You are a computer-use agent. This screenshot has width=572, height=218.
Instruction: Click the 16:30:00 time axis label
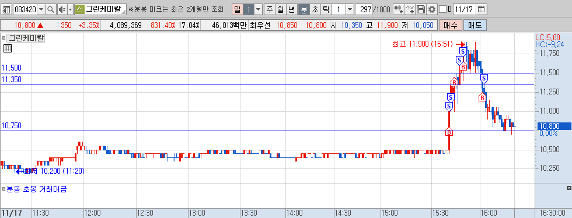click(553, 213)
